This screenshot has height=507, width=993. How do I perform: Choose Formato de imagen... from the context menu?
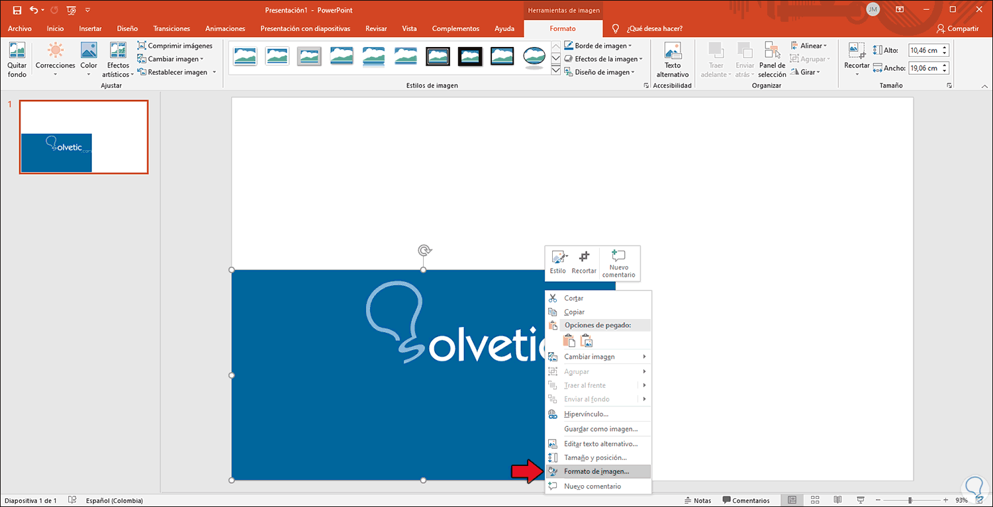click(598, 471)
